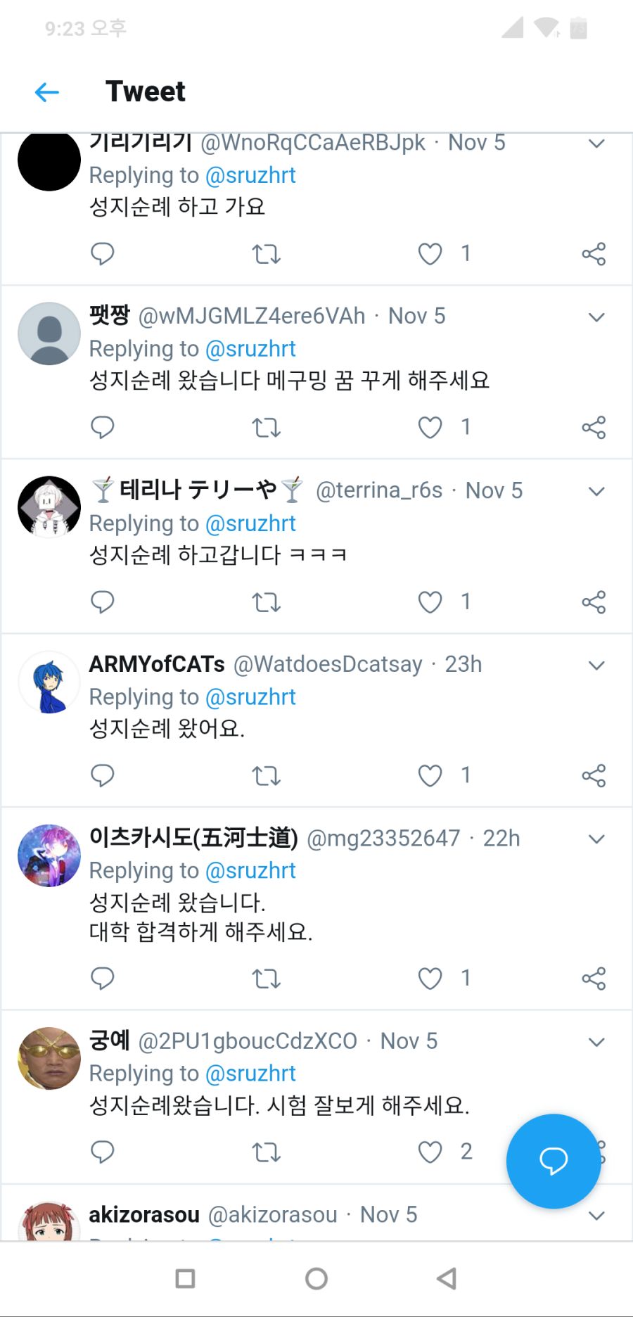Open options menu for ARMYofCATs' reply

coord(596,665)
